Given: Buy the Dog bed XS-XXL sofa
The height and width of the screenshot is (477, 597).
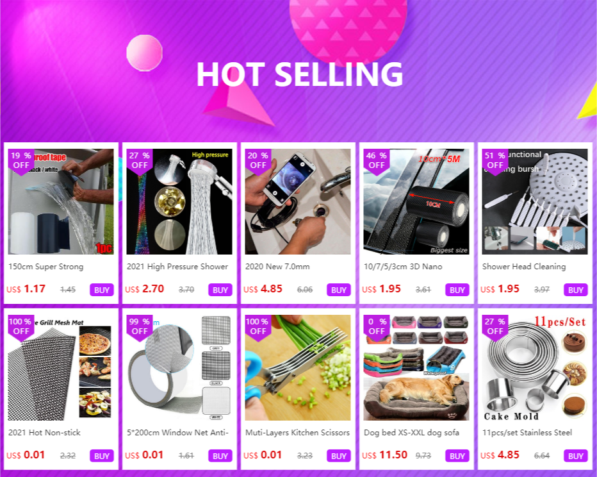Looking at the screenshot, I should [457, 456].
